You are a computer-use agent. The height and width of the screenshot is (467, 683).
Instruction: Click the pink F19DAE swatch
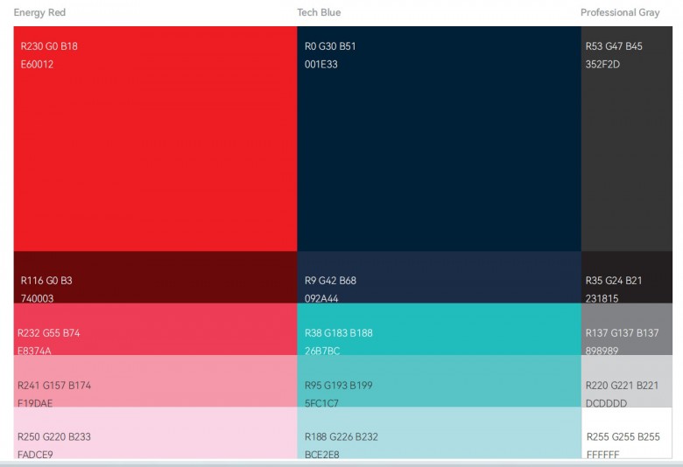pos(155,380)
